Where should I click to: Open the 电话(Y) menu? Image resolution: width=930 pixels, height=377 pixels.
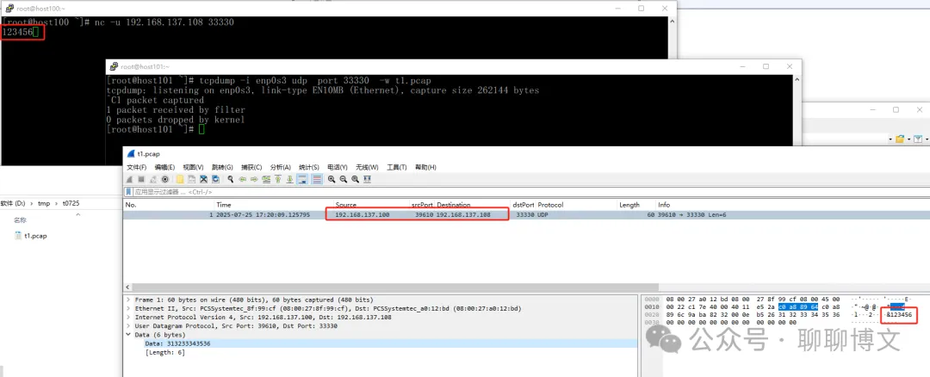point(338,167)
